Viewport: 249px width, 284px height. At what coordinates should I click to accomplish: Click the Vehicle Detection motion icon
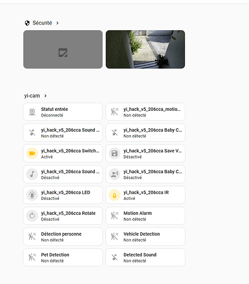115,236
